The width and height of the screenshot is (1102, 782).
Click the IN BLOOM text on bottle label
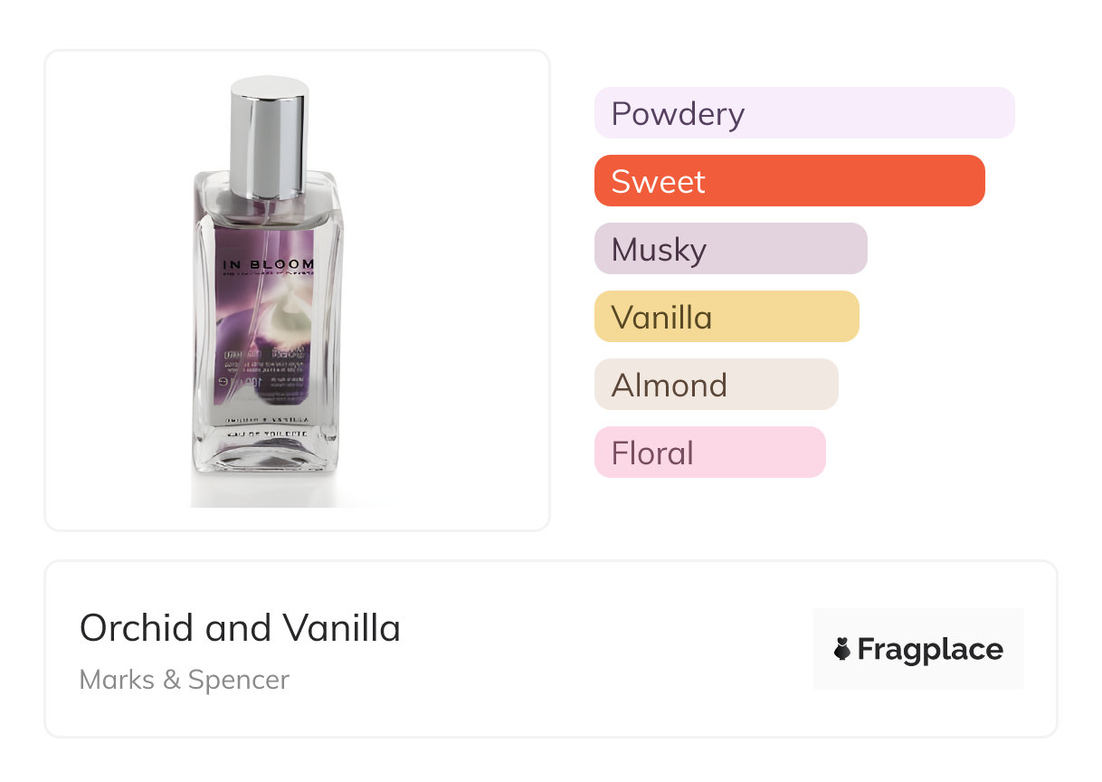[269, 265]
